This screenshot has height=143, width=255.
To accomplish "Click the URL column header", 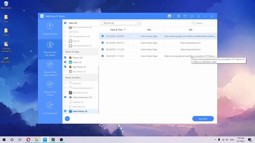I will click(190, 30).
